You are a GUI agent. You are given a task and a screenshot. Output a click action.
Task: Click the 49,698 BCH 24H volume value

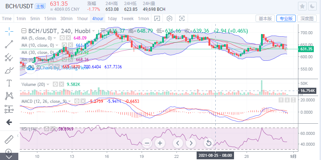tap(154, 9)
